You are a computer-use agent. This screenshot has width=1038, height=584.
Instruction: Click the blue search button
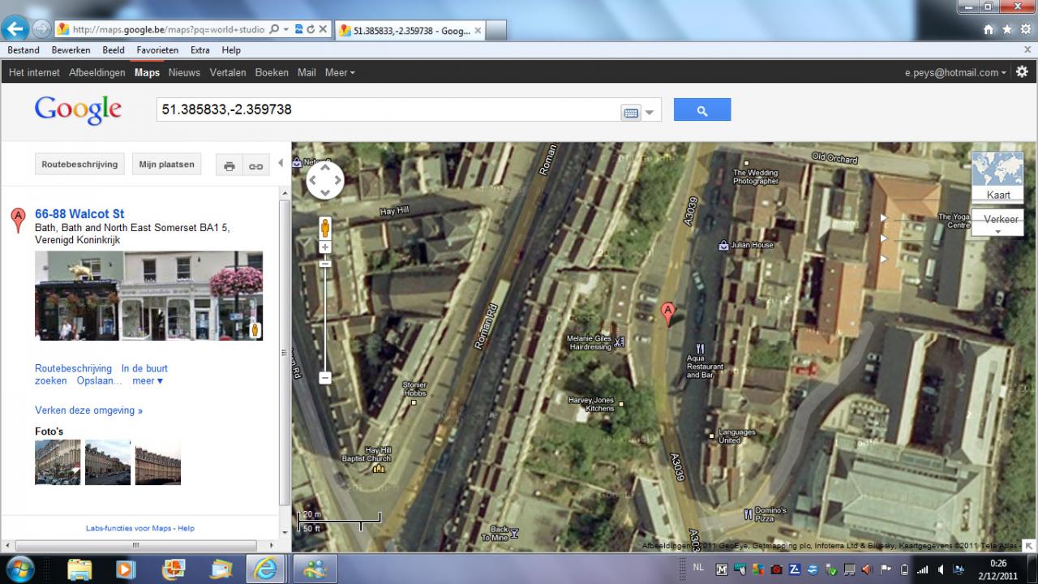(x=702, y=109)
